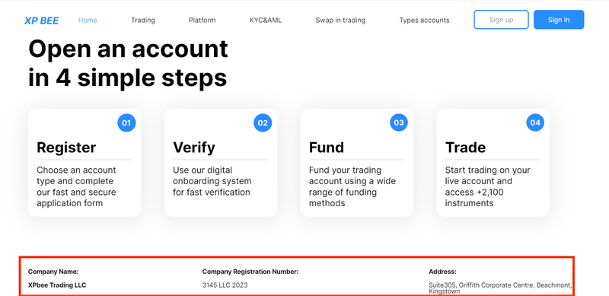This screenshot has height=296, width=609.
Task: Select the Trade step card heading
Action: click(x=465, y=148)
